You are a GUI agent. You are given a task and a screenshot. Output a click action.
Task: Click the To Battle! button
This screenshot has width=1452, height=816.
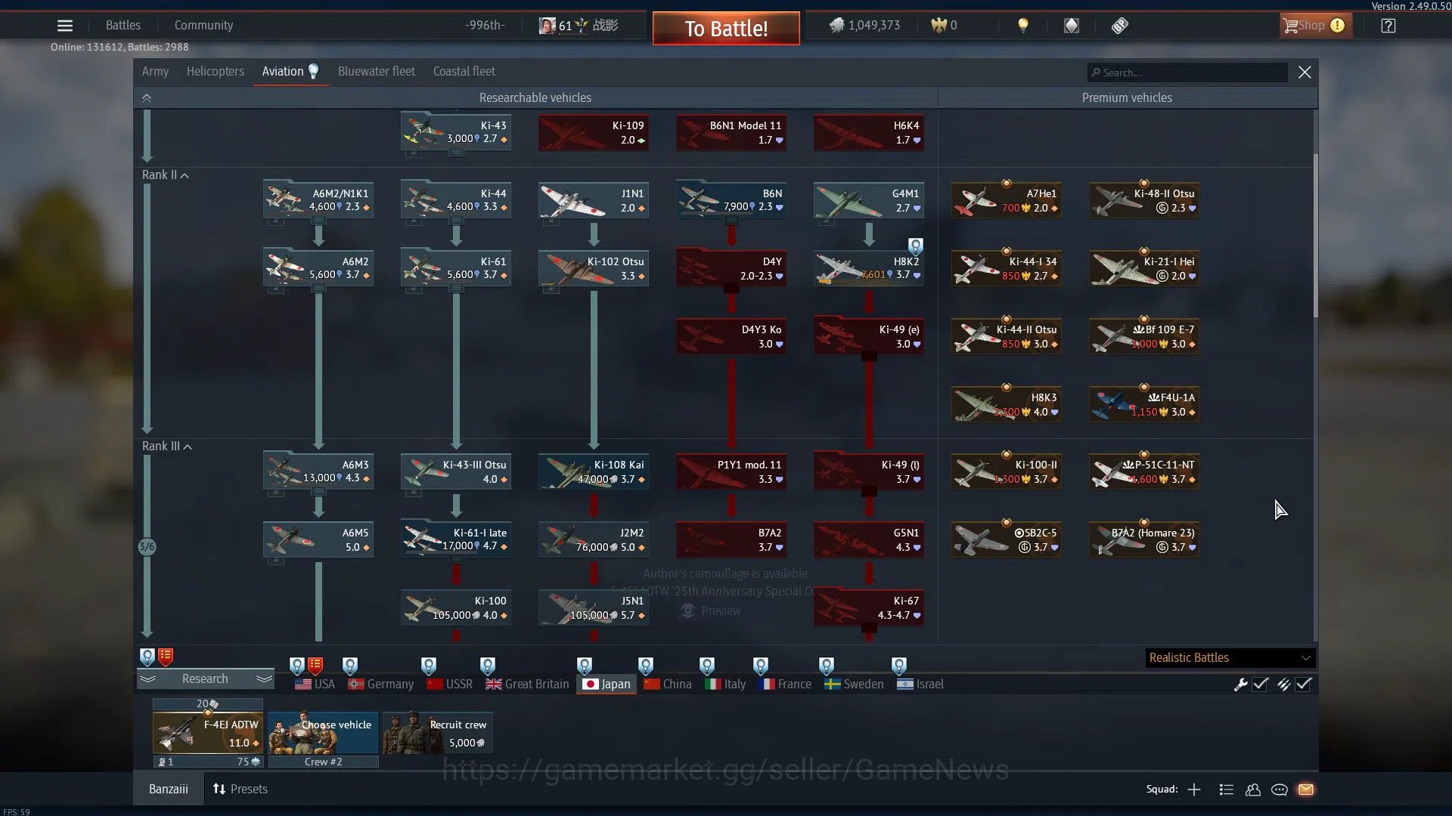[726, 29]
